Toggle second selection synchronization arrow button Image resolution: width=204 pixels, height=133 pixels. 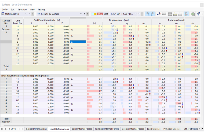point(152,14)
